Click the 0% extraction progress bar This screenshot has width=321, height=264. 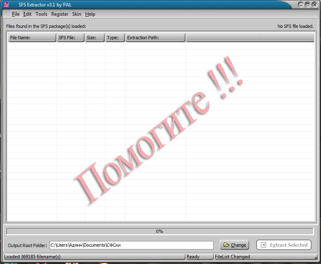(159, 231)
